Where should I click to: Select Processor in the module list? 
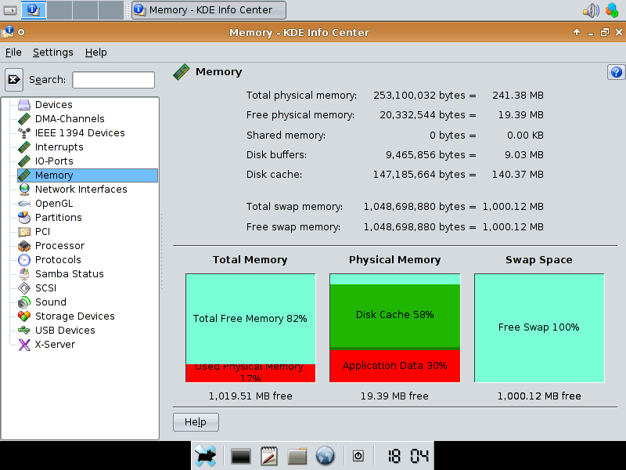tap(60, 246)
